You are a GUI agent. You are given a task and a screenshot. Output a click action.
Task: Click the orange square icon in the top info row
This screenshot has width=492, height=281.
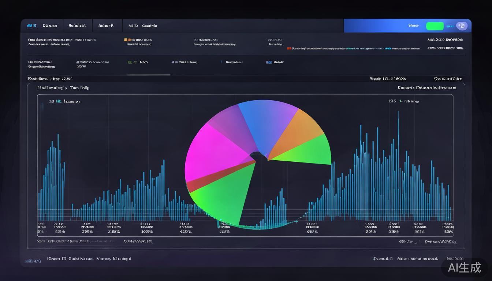tap(126, 40)
